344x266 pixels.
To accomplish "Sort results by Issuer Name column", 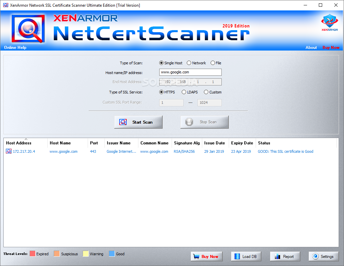I will click(x=121, y=143).
